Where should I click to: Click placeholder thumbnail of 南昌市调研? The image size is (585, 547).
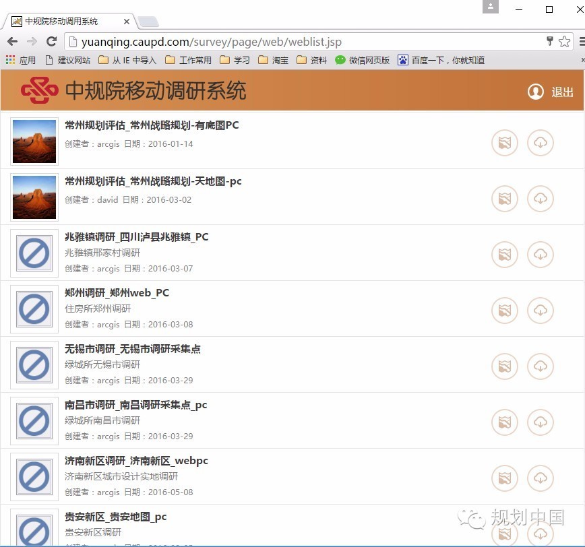coord(34,421)
